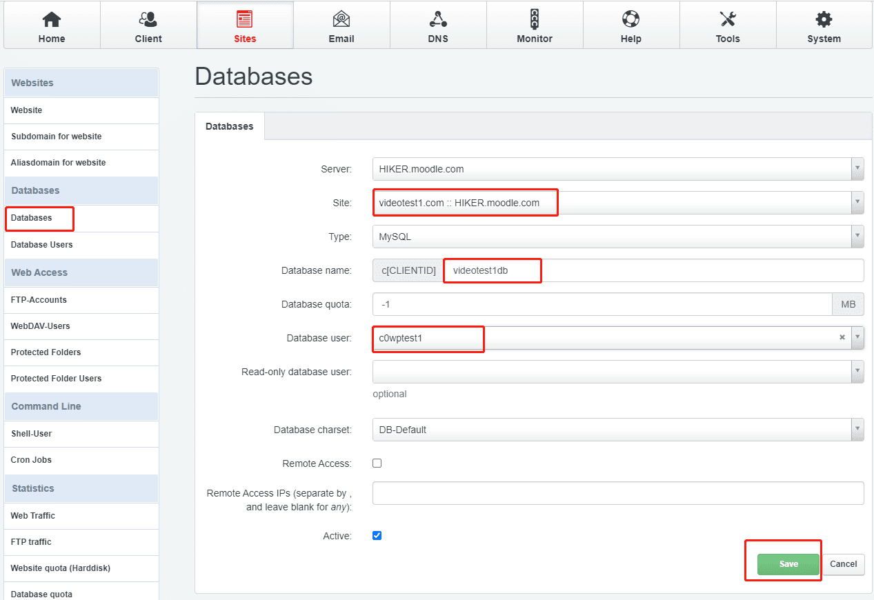This screenshot has height=600, width=874.
Task: Click the Web Access sidebar section header
Action: (81, 272)
